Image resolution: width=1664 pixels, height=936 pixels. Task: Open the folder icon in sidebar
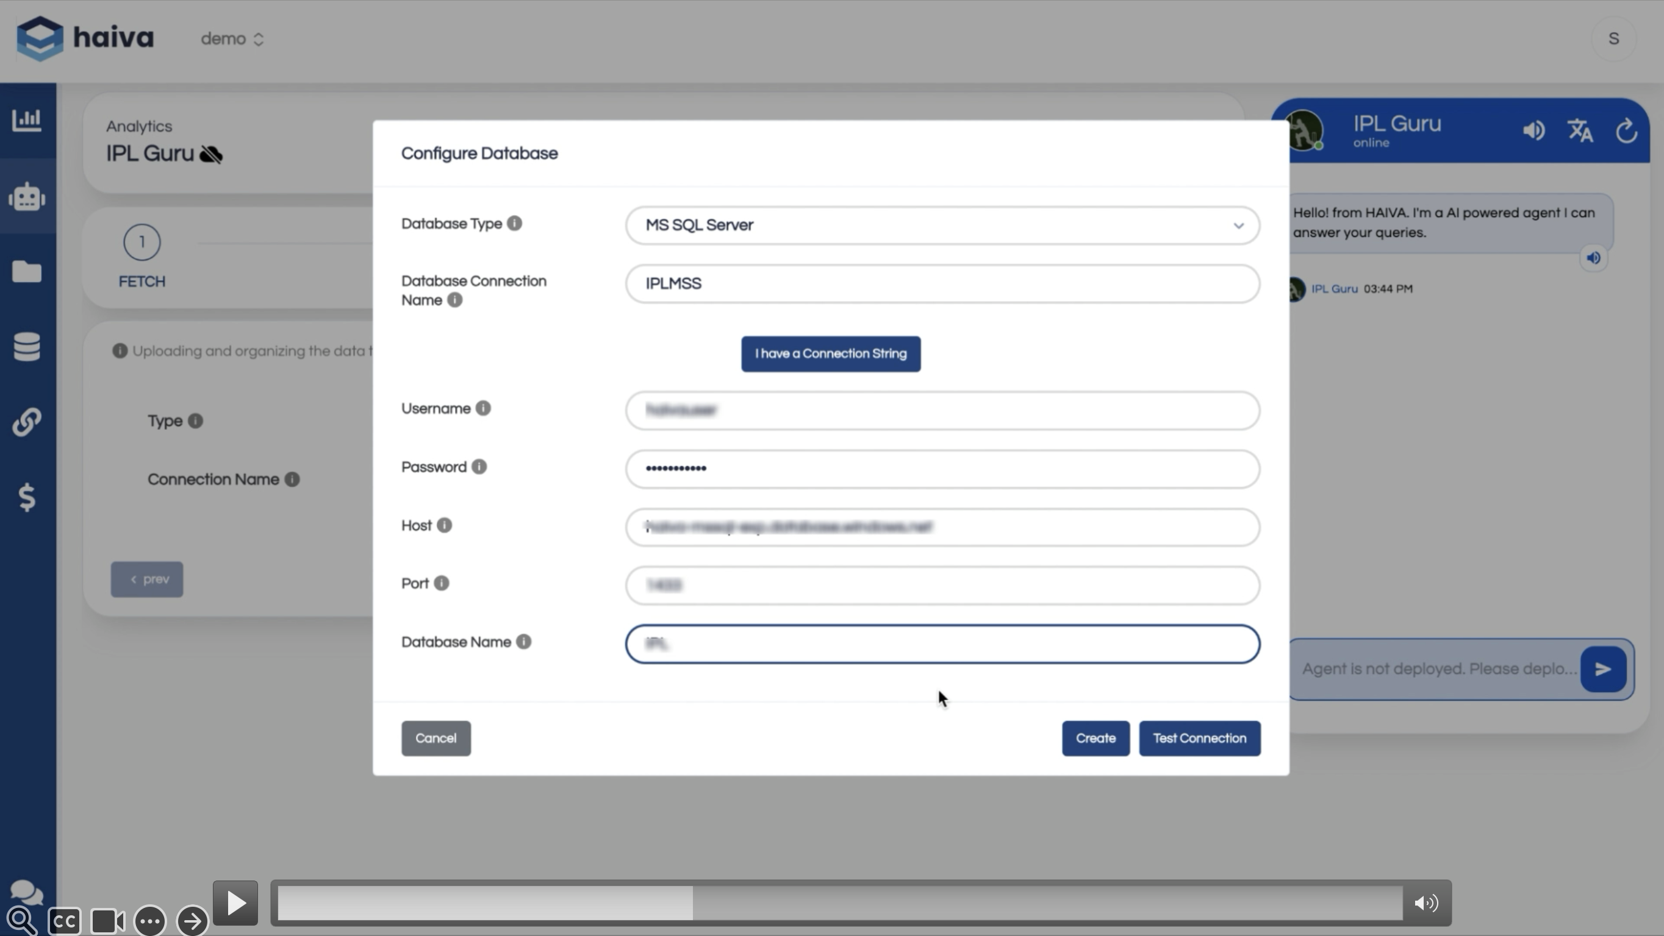(x=27, y=272)
